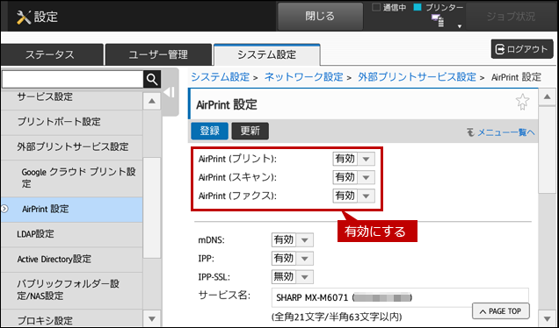The image size is (559, 328).
Task: Select LDAP設定 in the sidebar
Action: (x=71, y=234)
